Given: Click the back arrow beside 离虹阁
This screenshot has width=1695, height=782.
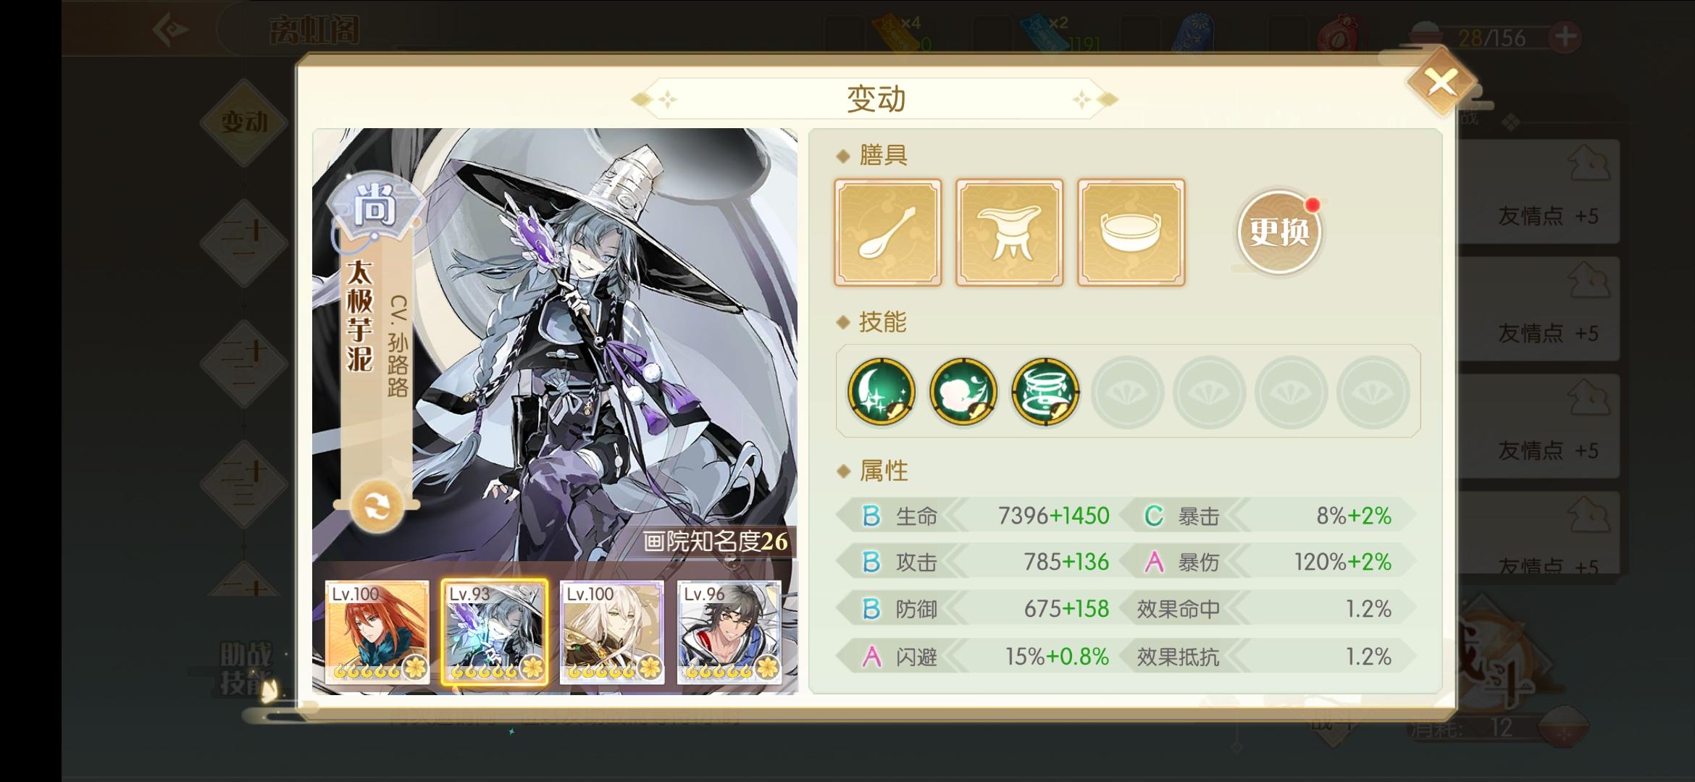Looking at the screenshot, I should point(171,30).
